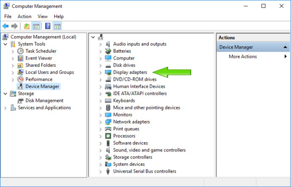Click the Show/Hide Action Pane toolbar icon

pos(57,26)
